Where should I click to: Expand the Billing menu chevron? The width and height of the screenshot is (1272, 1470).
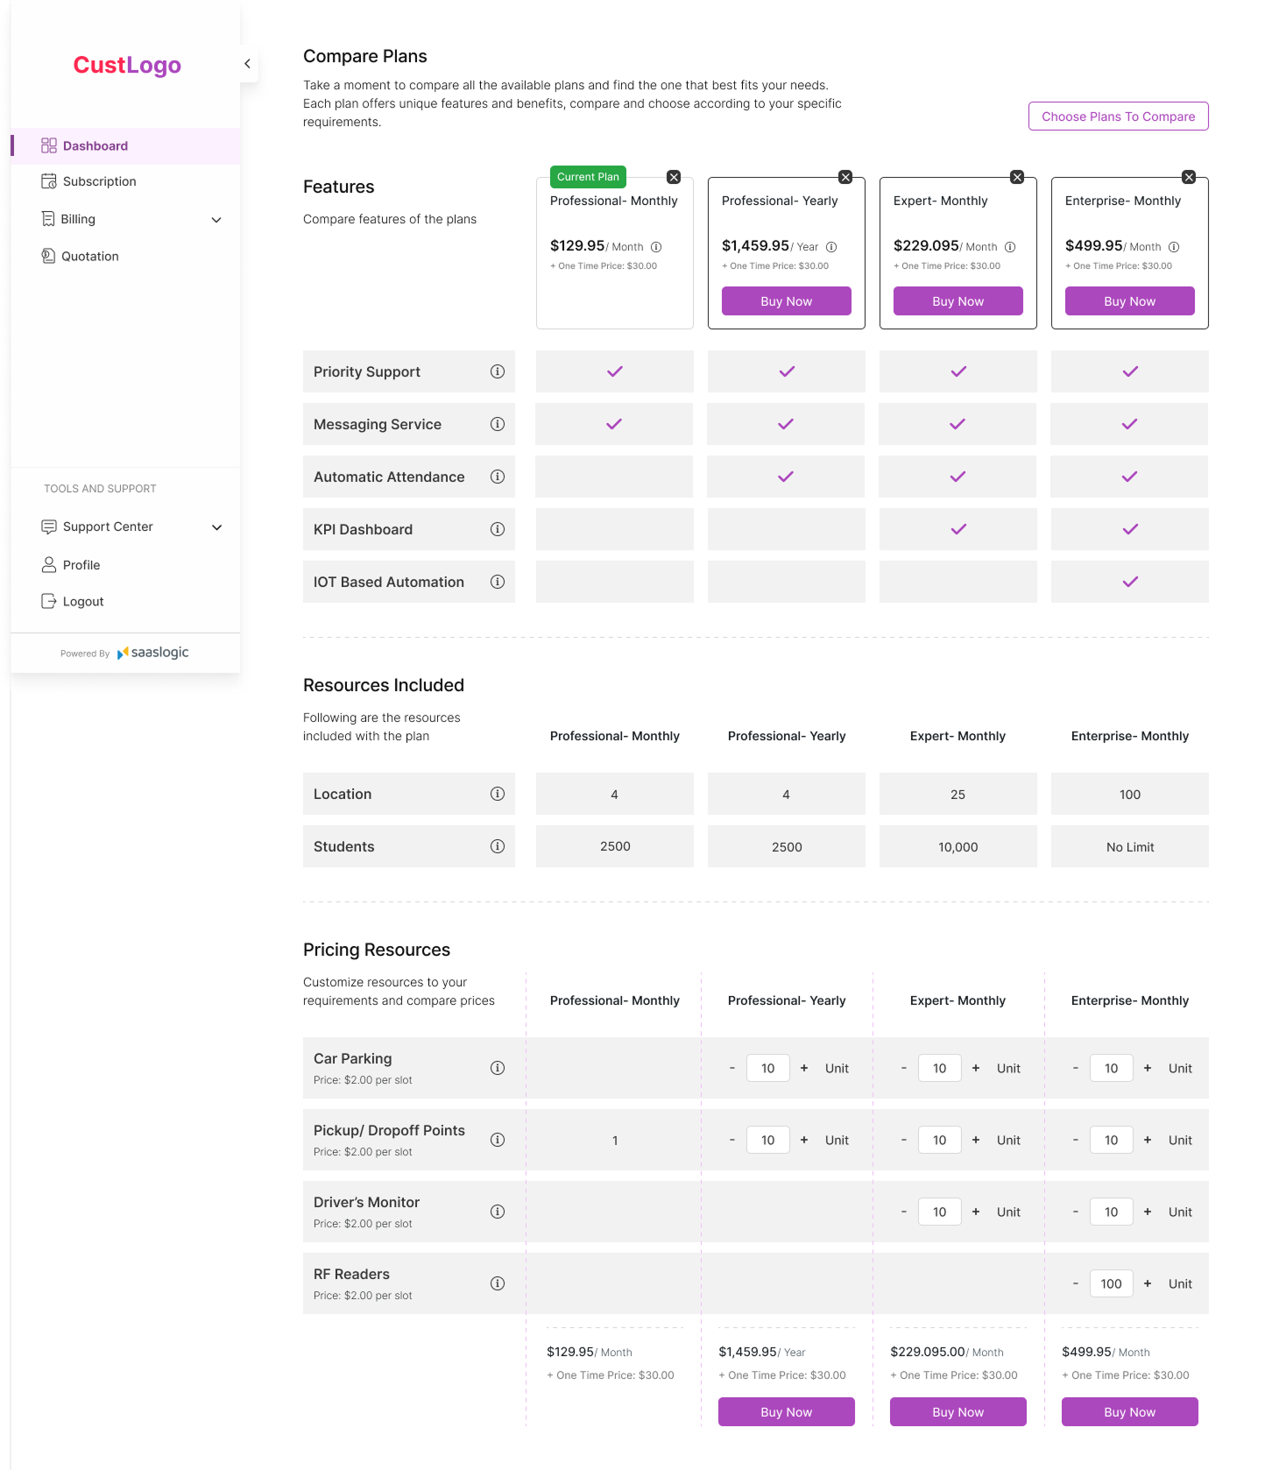tap(216, 220)
